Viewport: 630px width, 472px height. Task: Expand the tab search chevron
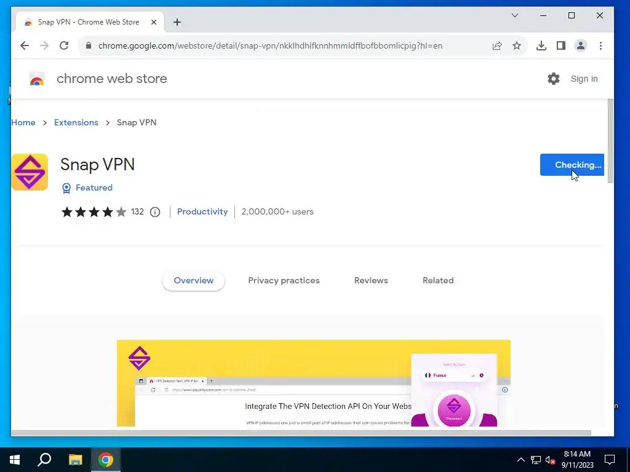(x=515, y=15)
